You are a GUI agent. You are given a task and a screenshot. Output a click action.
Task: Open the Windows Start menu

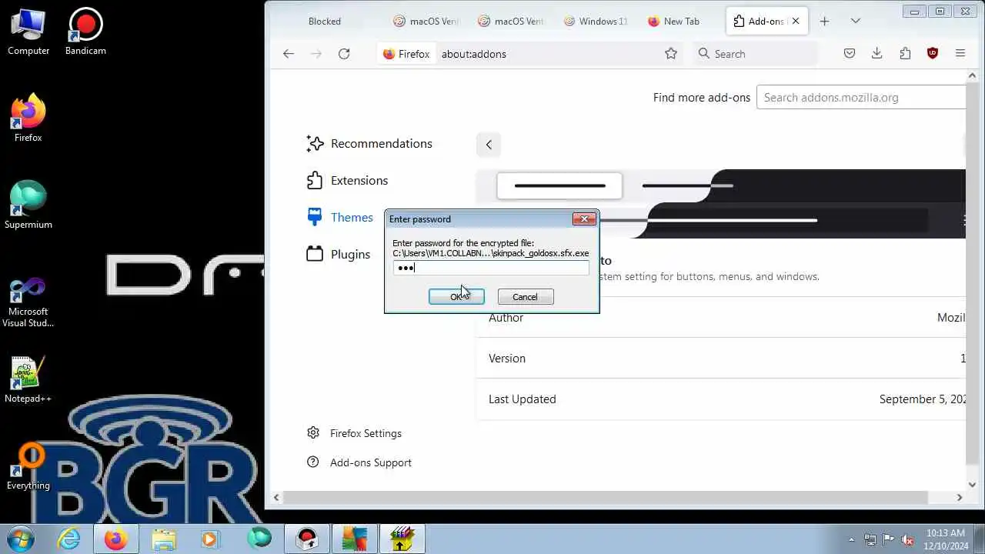click(21, 539)
